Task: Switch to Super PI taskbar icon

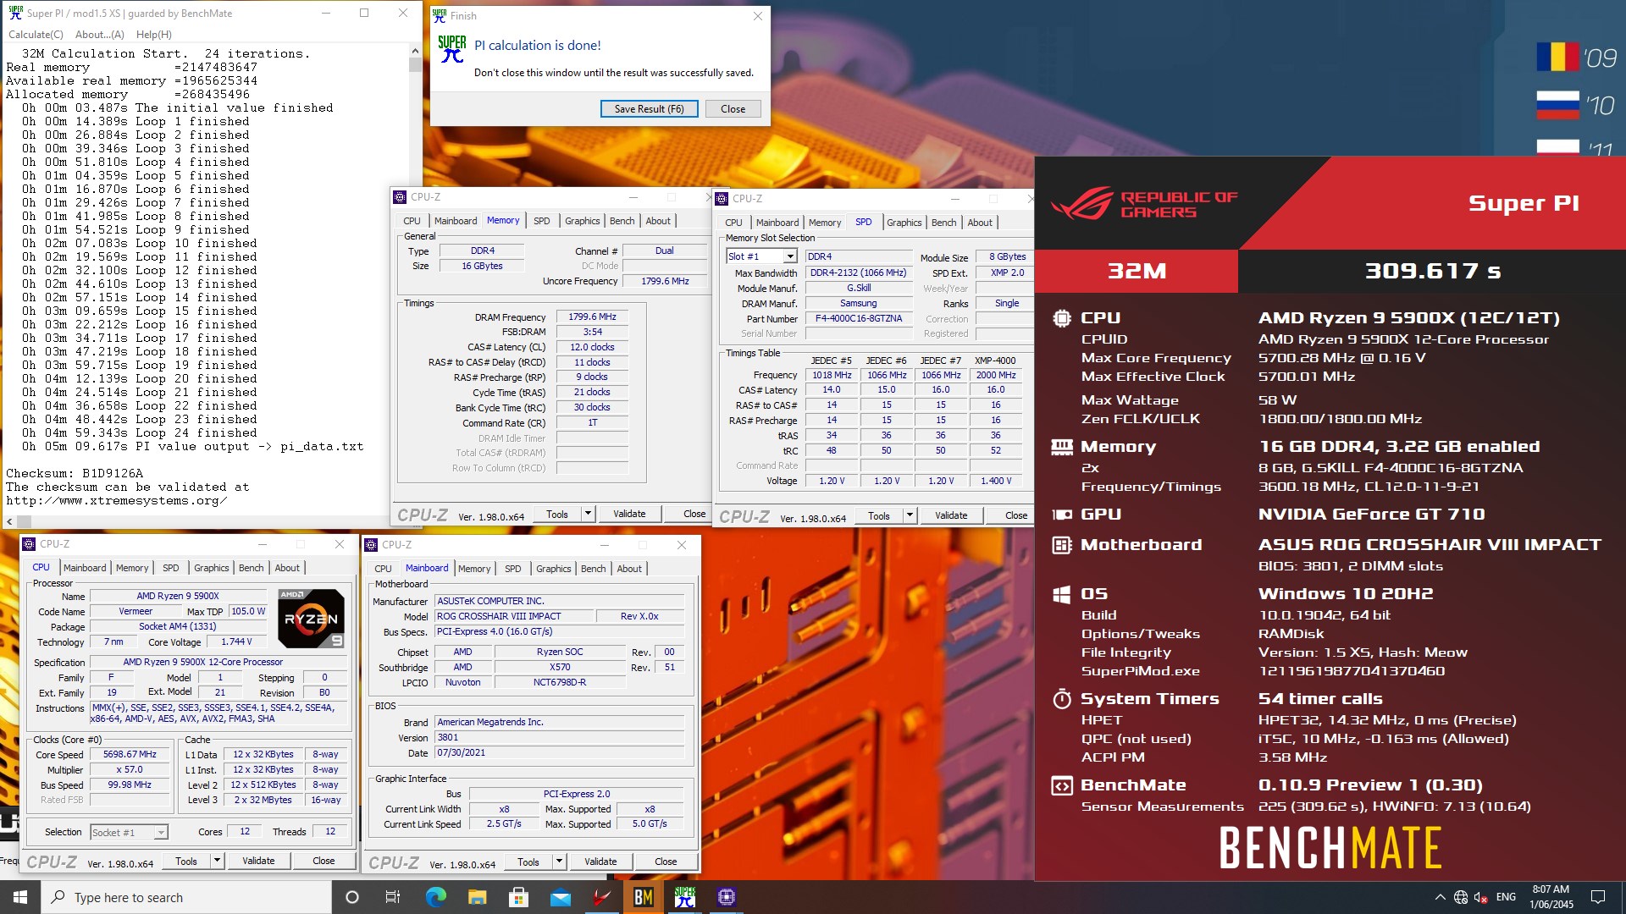Action: [685, 897]
